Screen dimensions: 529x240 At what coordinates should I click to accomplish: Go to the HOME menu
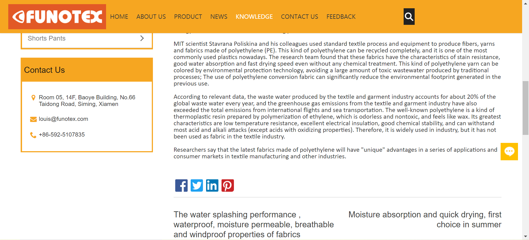click(119, 17)
